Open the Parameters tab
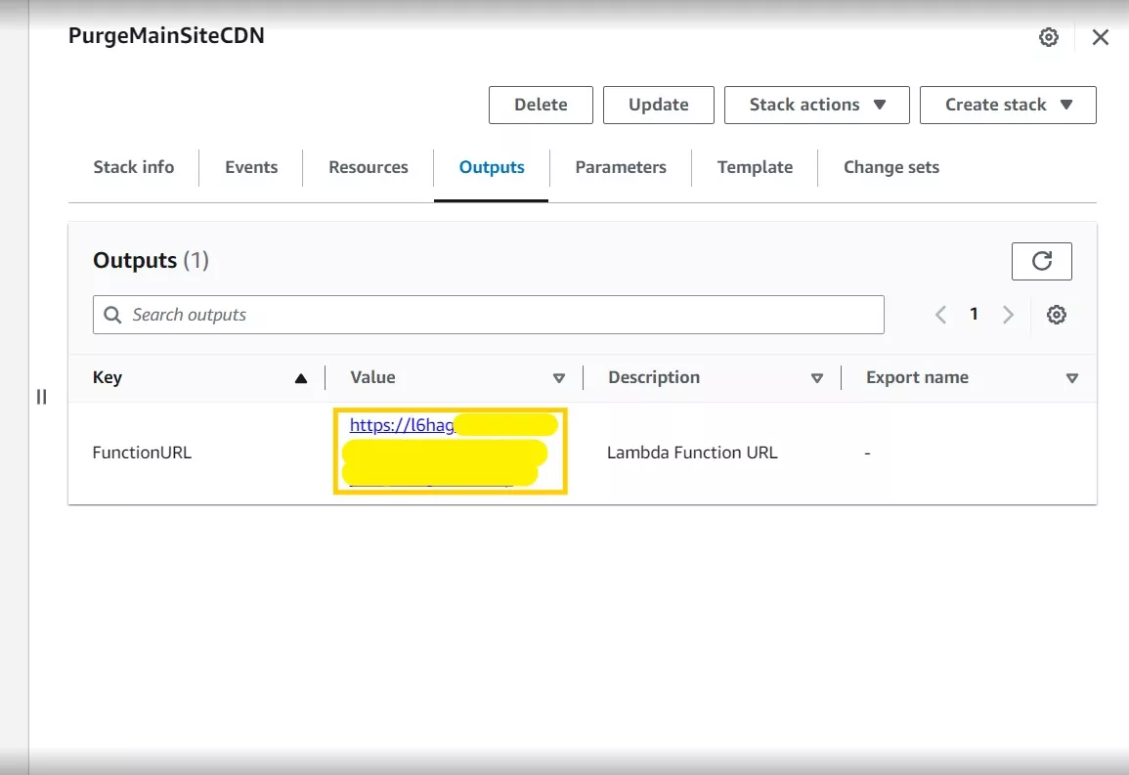Screen dimensions: 1129x775 click(x=621, y=167)
